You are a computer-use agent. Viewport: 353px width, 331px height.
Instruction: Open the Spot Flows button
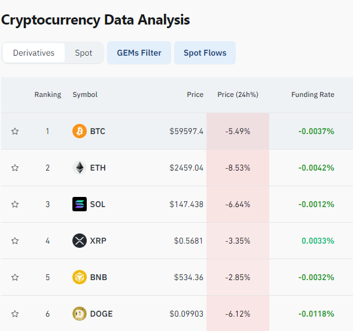(205, 53)
